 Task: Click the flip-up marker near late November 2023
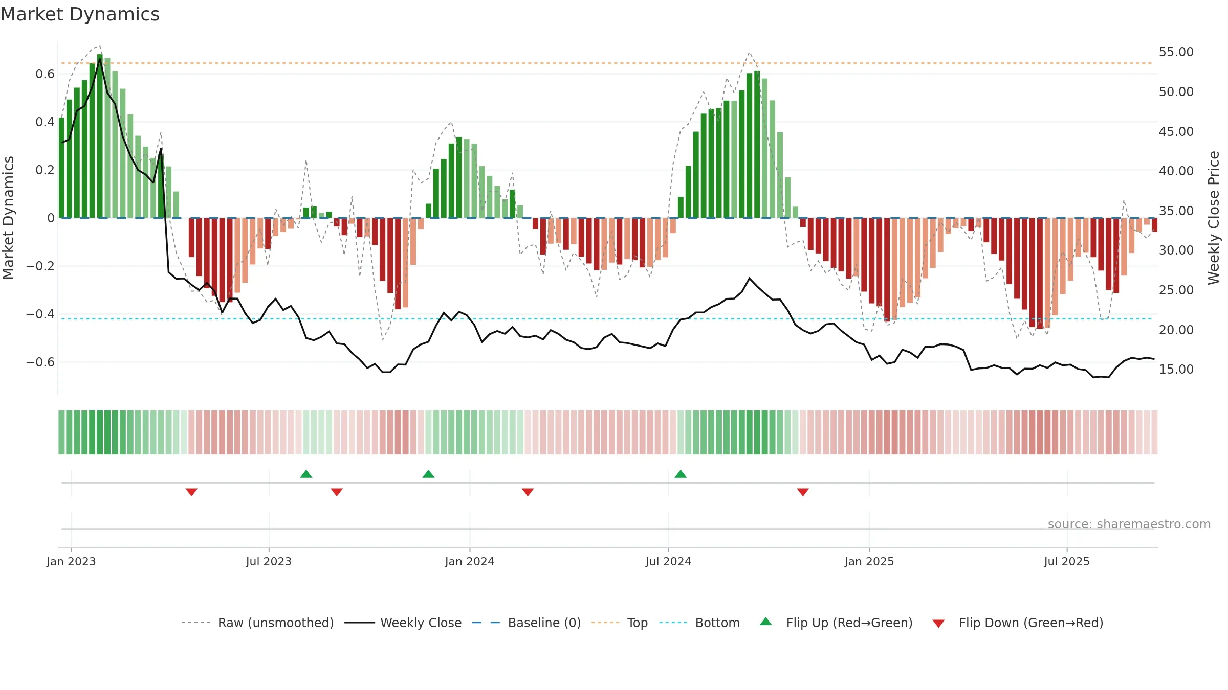tap(429, 474)
